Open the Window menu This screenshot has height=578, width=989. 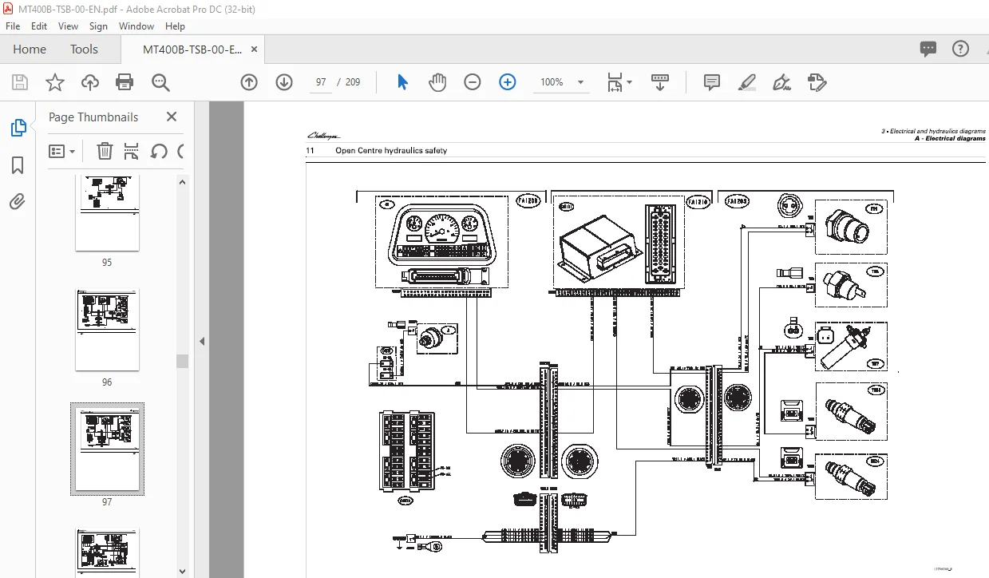point(136,26)
